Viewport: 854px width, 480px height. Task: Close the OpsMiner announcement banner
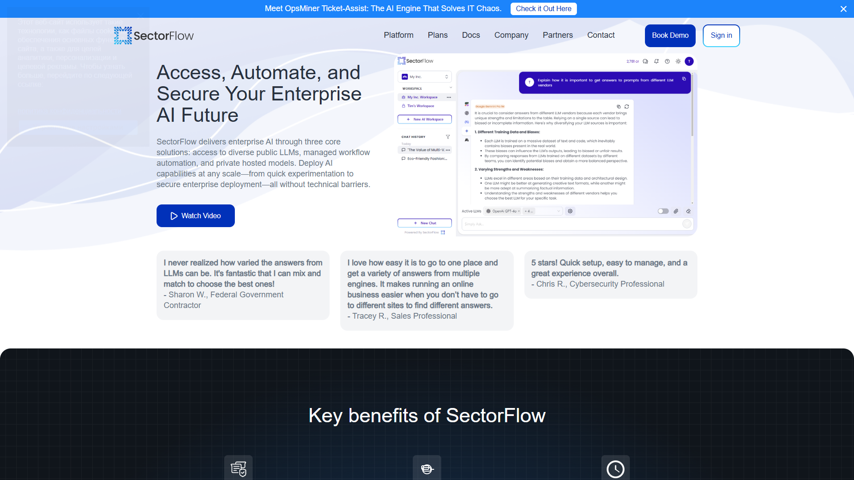point(843,9)
